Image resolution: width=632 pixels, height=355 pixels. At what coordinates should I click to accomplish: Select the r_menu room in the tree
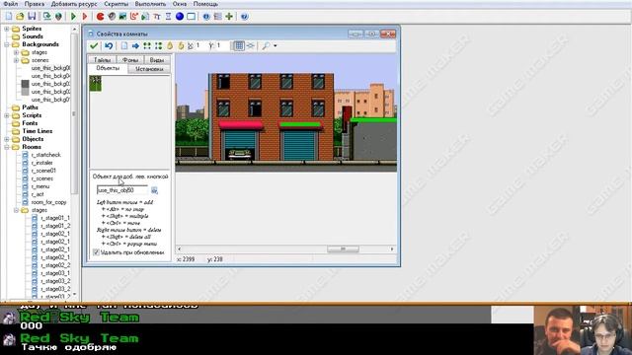pos(40,186)
